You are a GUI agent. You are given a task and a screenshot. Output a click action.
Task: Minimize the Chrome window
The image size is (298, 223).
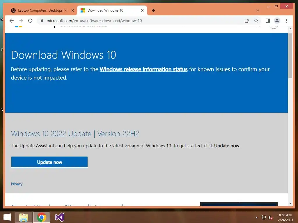click(x=268, y=6)
